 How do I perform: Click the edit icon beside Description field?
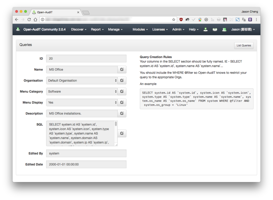(x=122, y=113)
